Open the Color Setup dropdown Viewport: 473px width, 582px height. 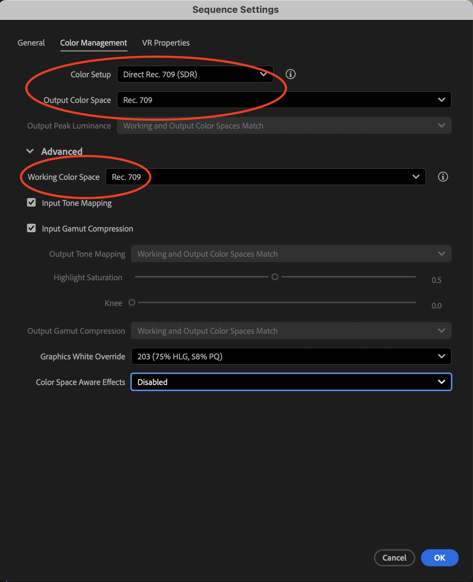pos(195,74)
